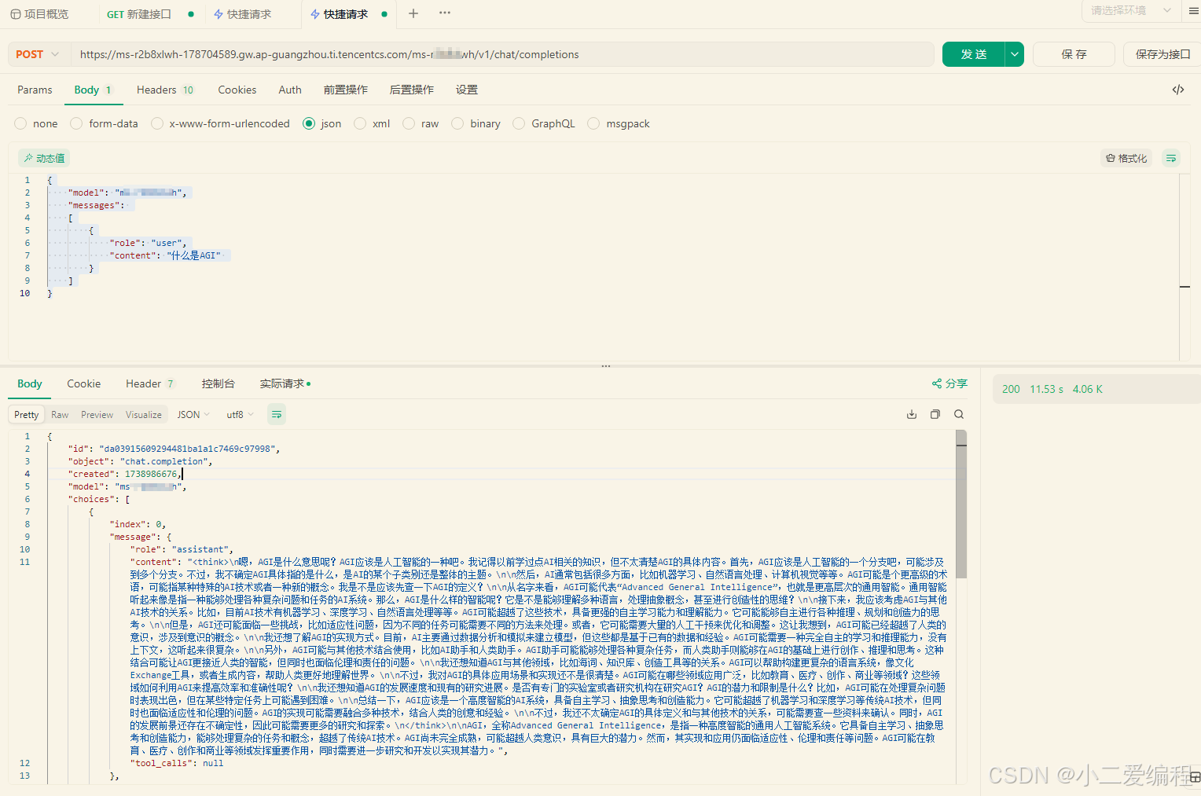Click the "role": "user" line in request body
The height and width of the screenshot is (796, 1201).
pos(148,243)
